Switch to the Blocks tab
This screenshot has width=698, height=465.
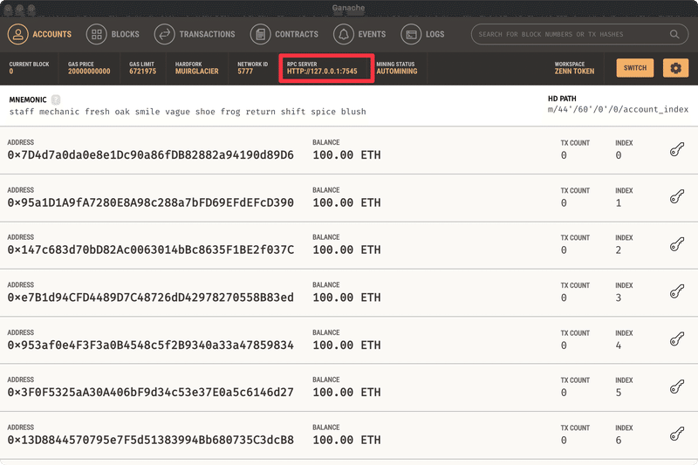tap(113, 34)
